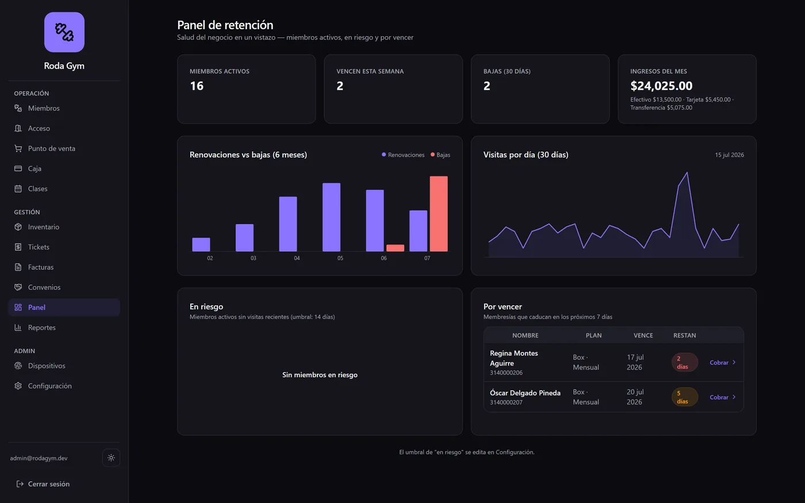Click the Reportes bar chart icon
This screenshot has height=503, width=805.
(x=18, y=328)
